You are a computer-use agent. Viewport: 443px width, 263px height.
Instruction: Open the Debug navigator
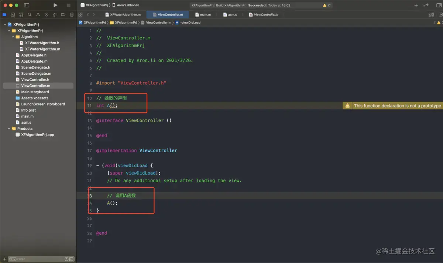point(55,15)
